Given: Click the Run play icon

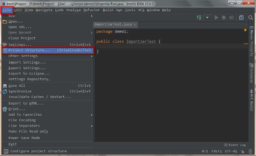Looking at the screenshot, I should 216,17.
